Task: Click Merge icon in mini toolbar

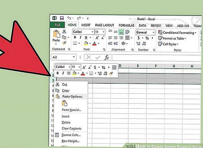Action: pos(114,67)
